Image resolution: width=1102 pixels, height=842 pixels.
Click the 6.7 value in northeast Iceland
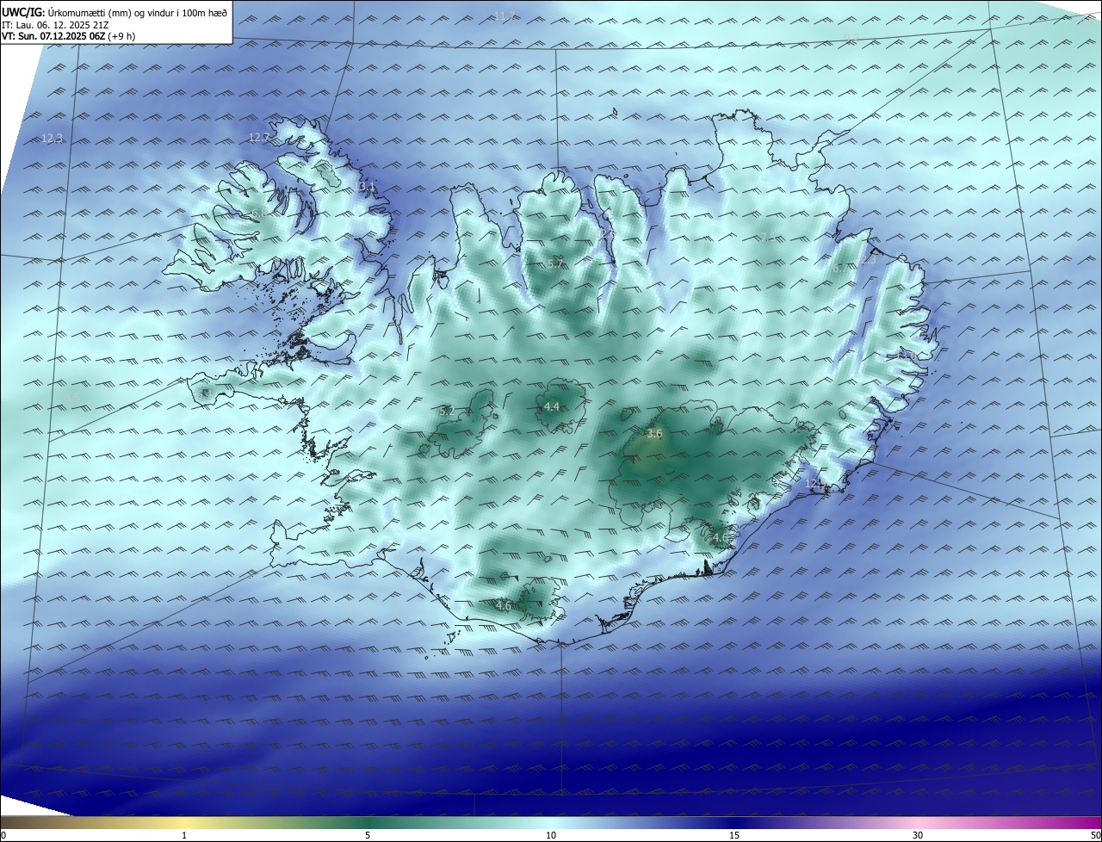(840, 268)
